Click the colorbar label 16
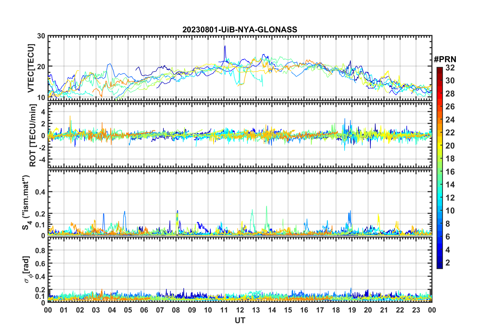Viewport: 480px width, 336px height. tap(450, 172)
